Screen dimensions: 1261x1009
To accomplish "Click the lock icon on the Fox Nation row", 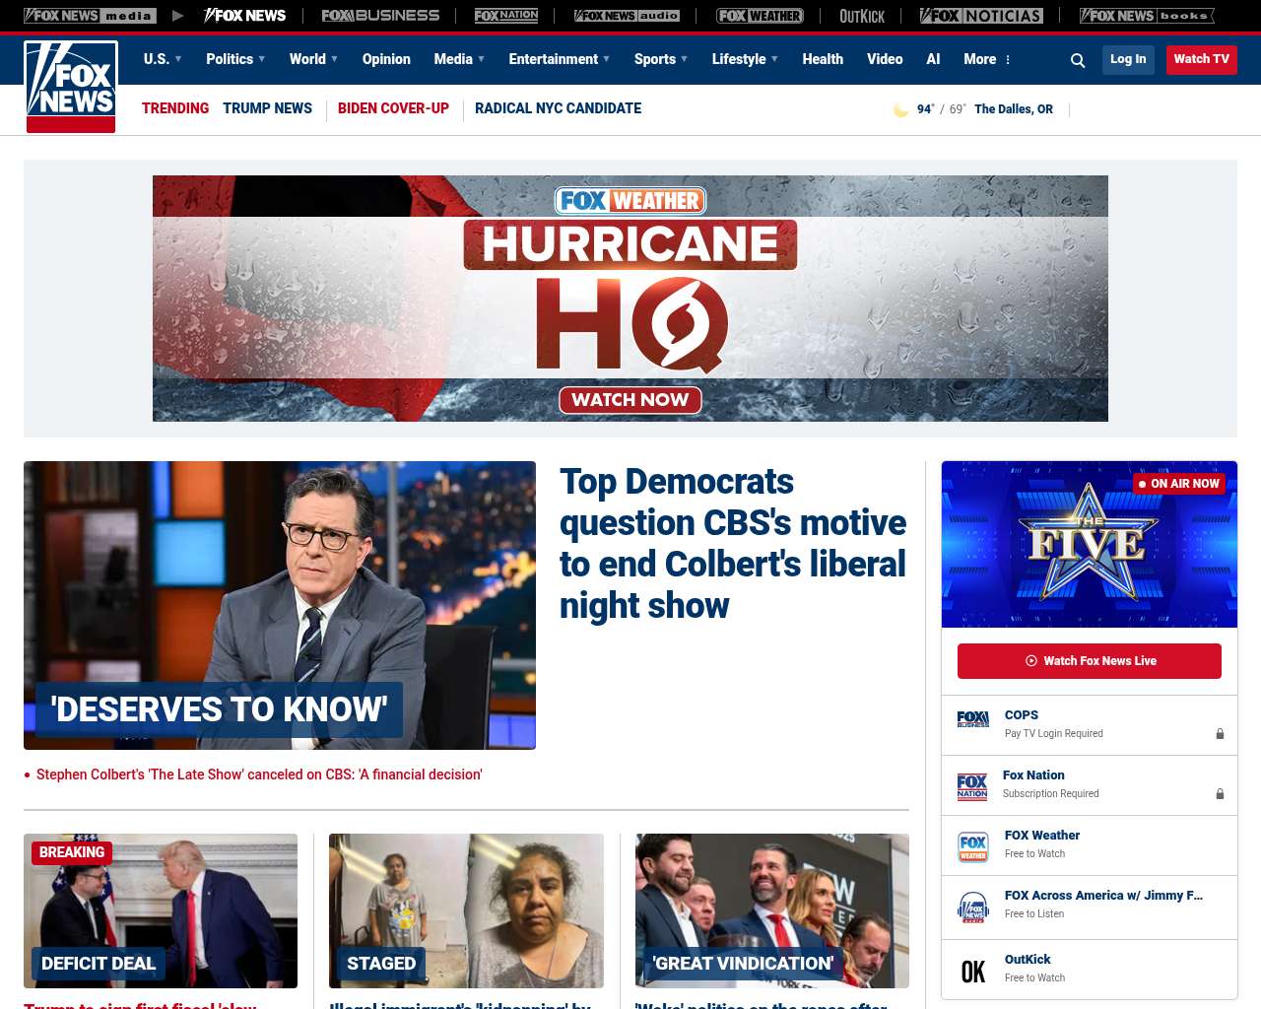I will tap(1220, 794).
